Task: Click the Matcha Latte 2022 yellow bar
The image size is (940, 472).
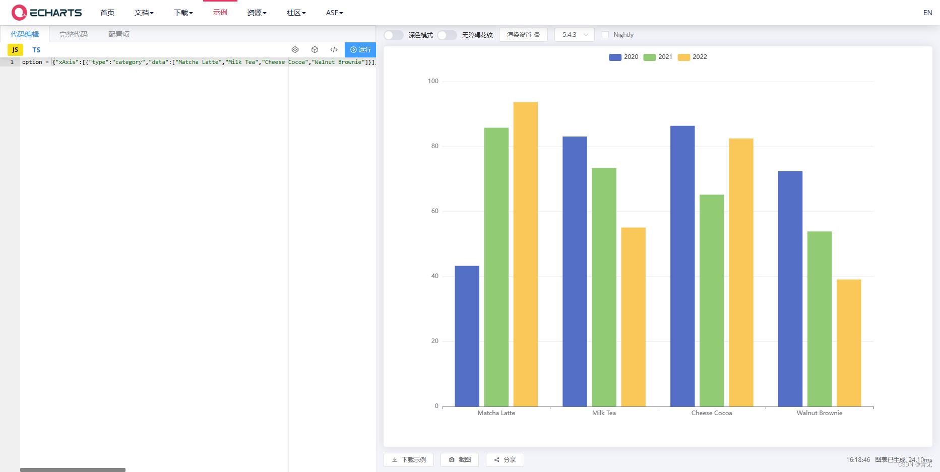Action: pos(526,254)
